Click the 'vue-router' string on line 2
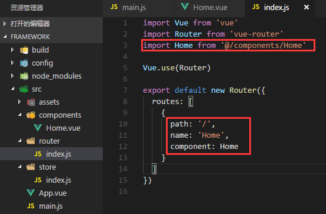This screenshot has height=214, width=326. pyautogui.click(x=256, y=34)
